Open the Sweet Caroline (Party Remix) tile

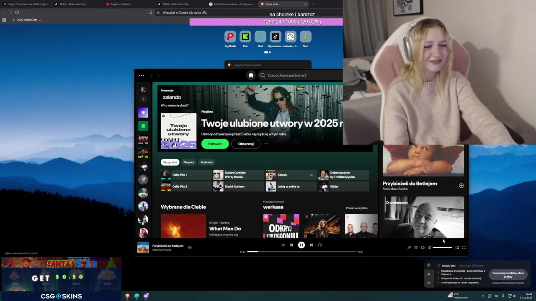(238, 175)
